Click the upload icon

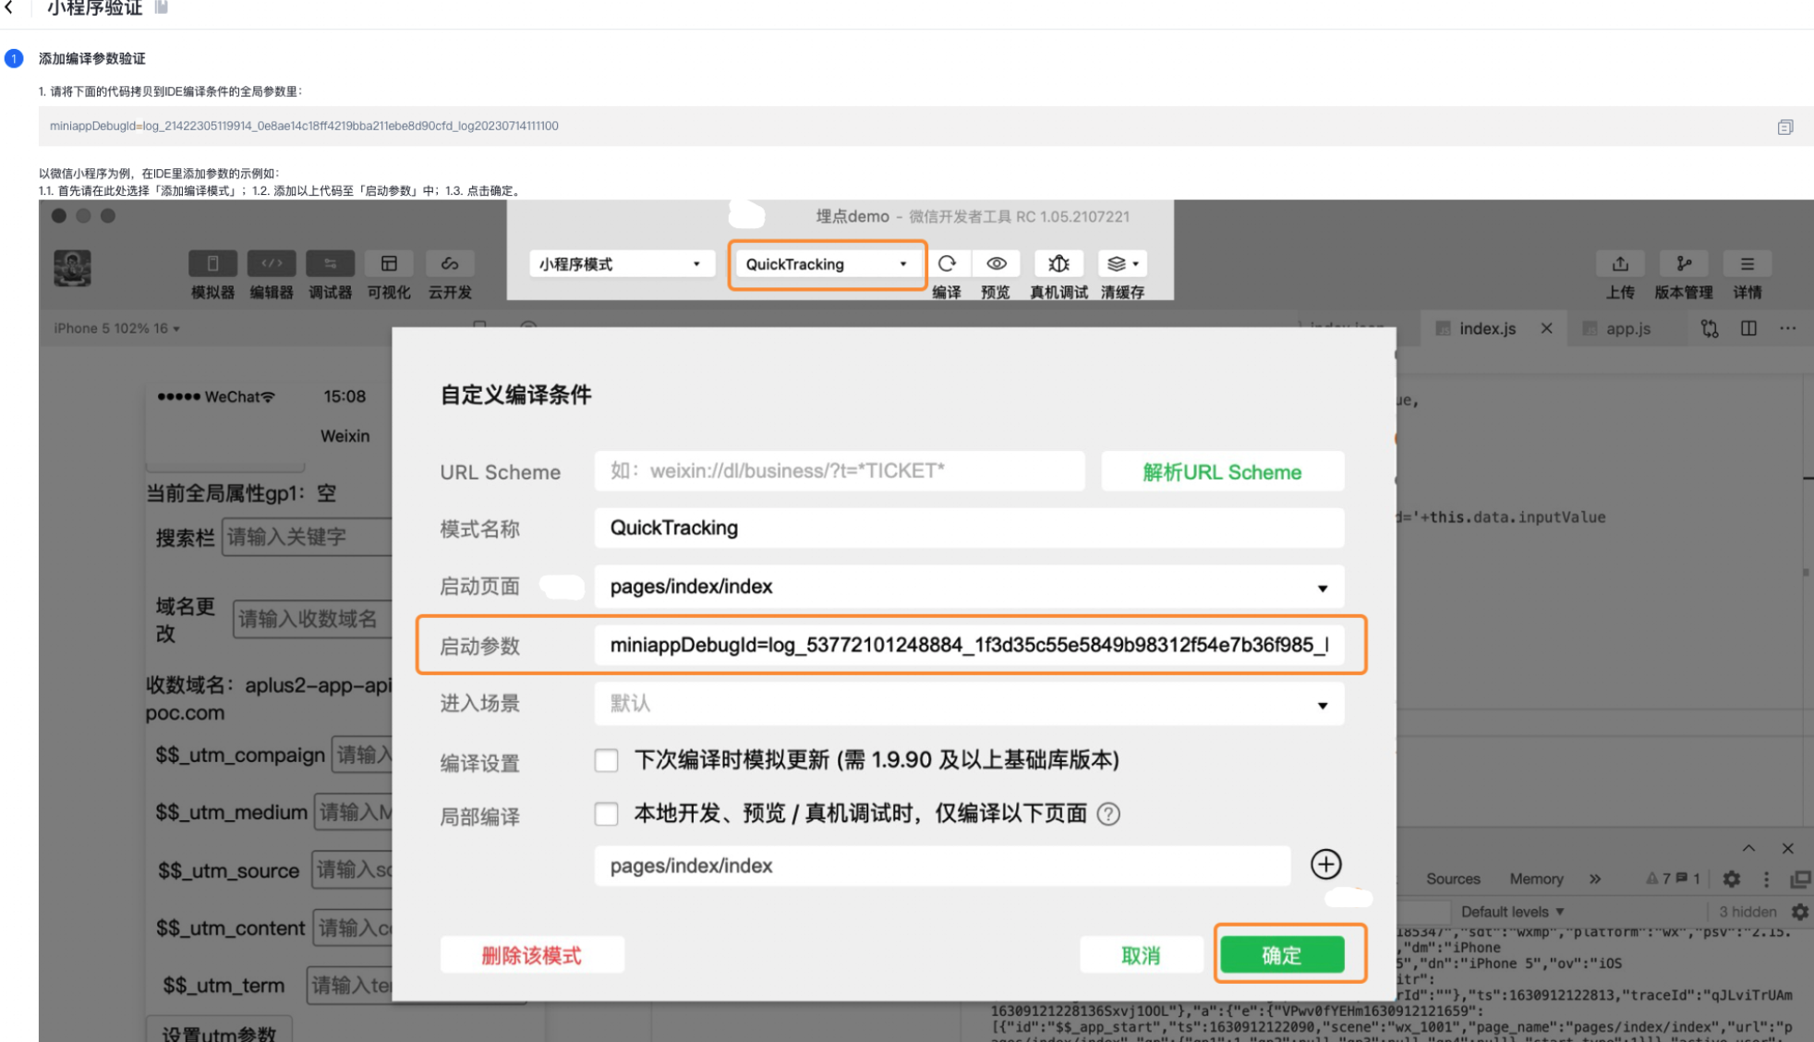(x=1620, y=264)
